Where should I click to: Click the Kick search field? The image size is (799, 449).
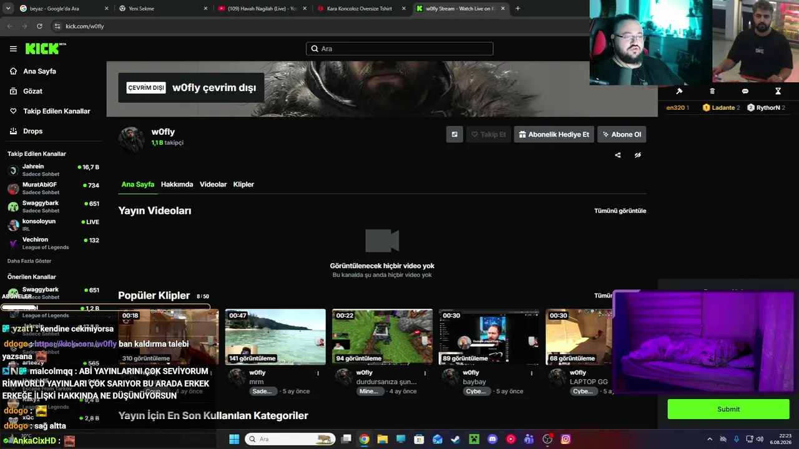click(x=399, y=49)
